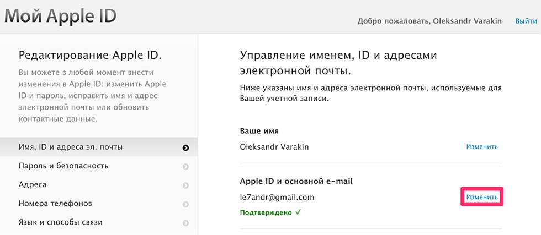
Task: Click the arrow icon beside 'Имя, ID и адреса эл. почты'
Action: [185, 147]
